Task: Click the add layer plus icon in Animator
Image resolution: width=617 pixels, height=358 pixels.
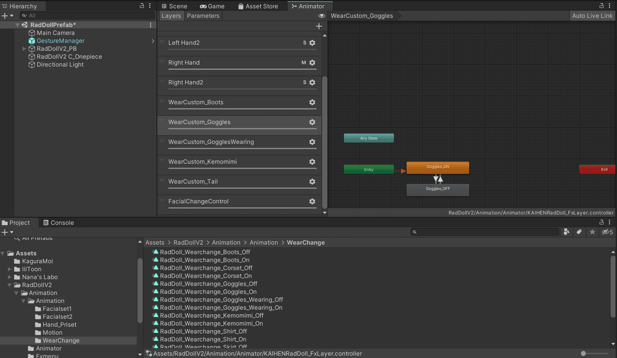Action: tap(319, 26)
